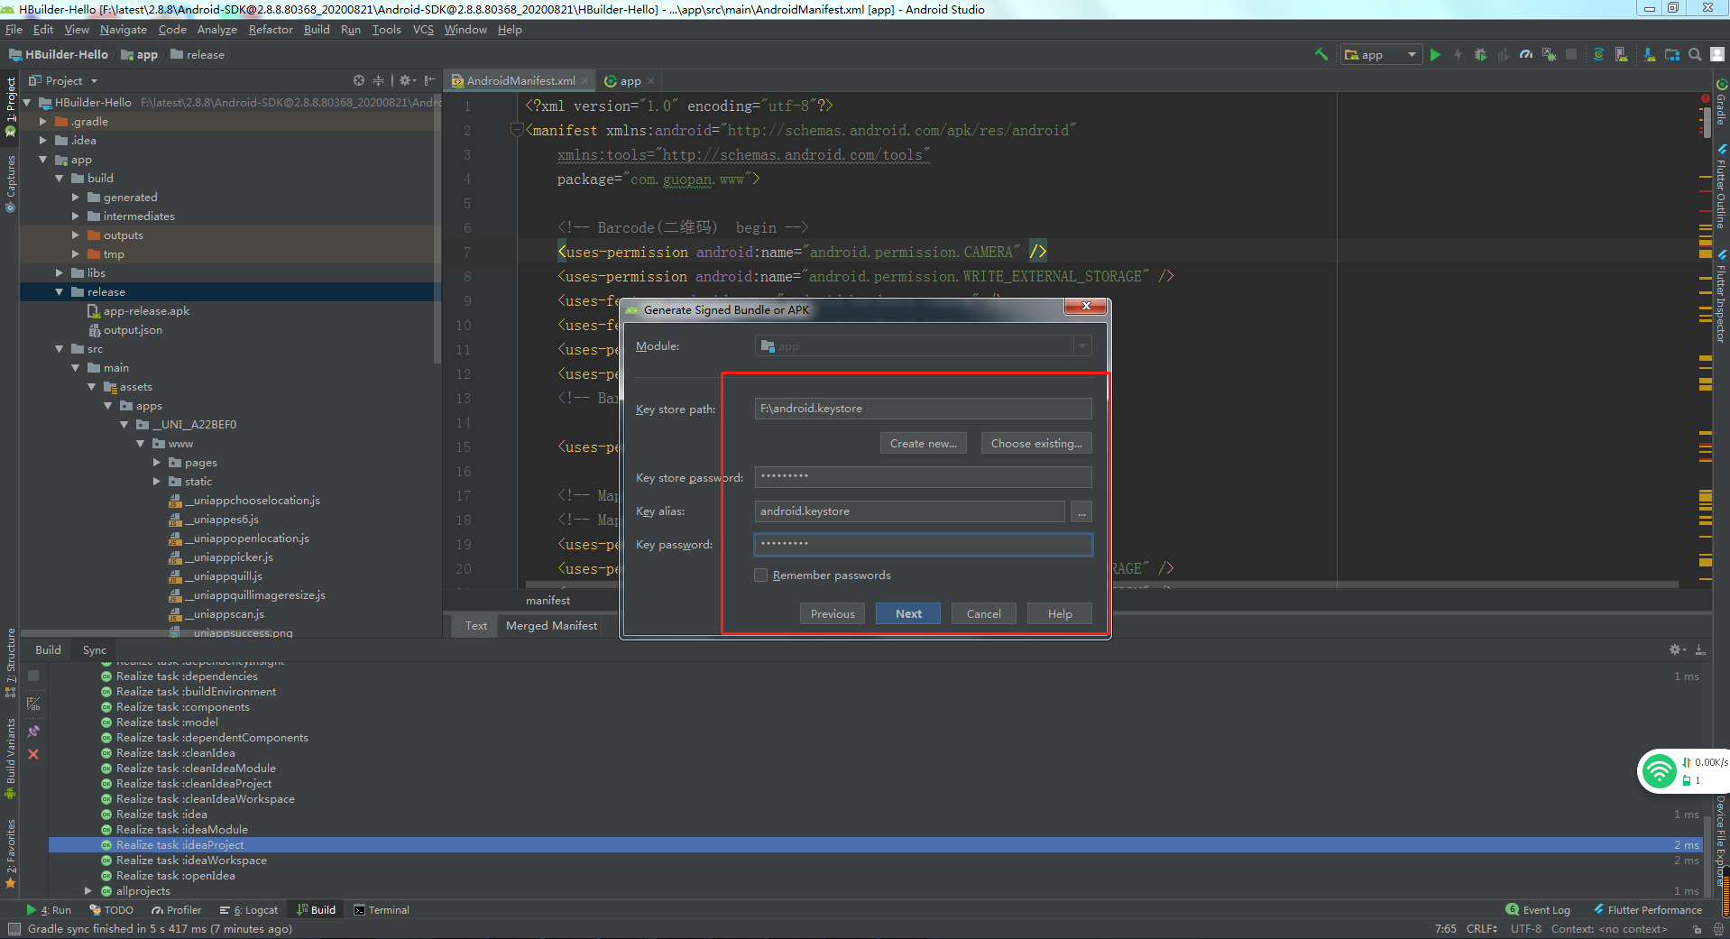The width and height of the screenshot is (1730, 939).
Task: Open the 6: Logcat tool window
Action: [249, 910]
